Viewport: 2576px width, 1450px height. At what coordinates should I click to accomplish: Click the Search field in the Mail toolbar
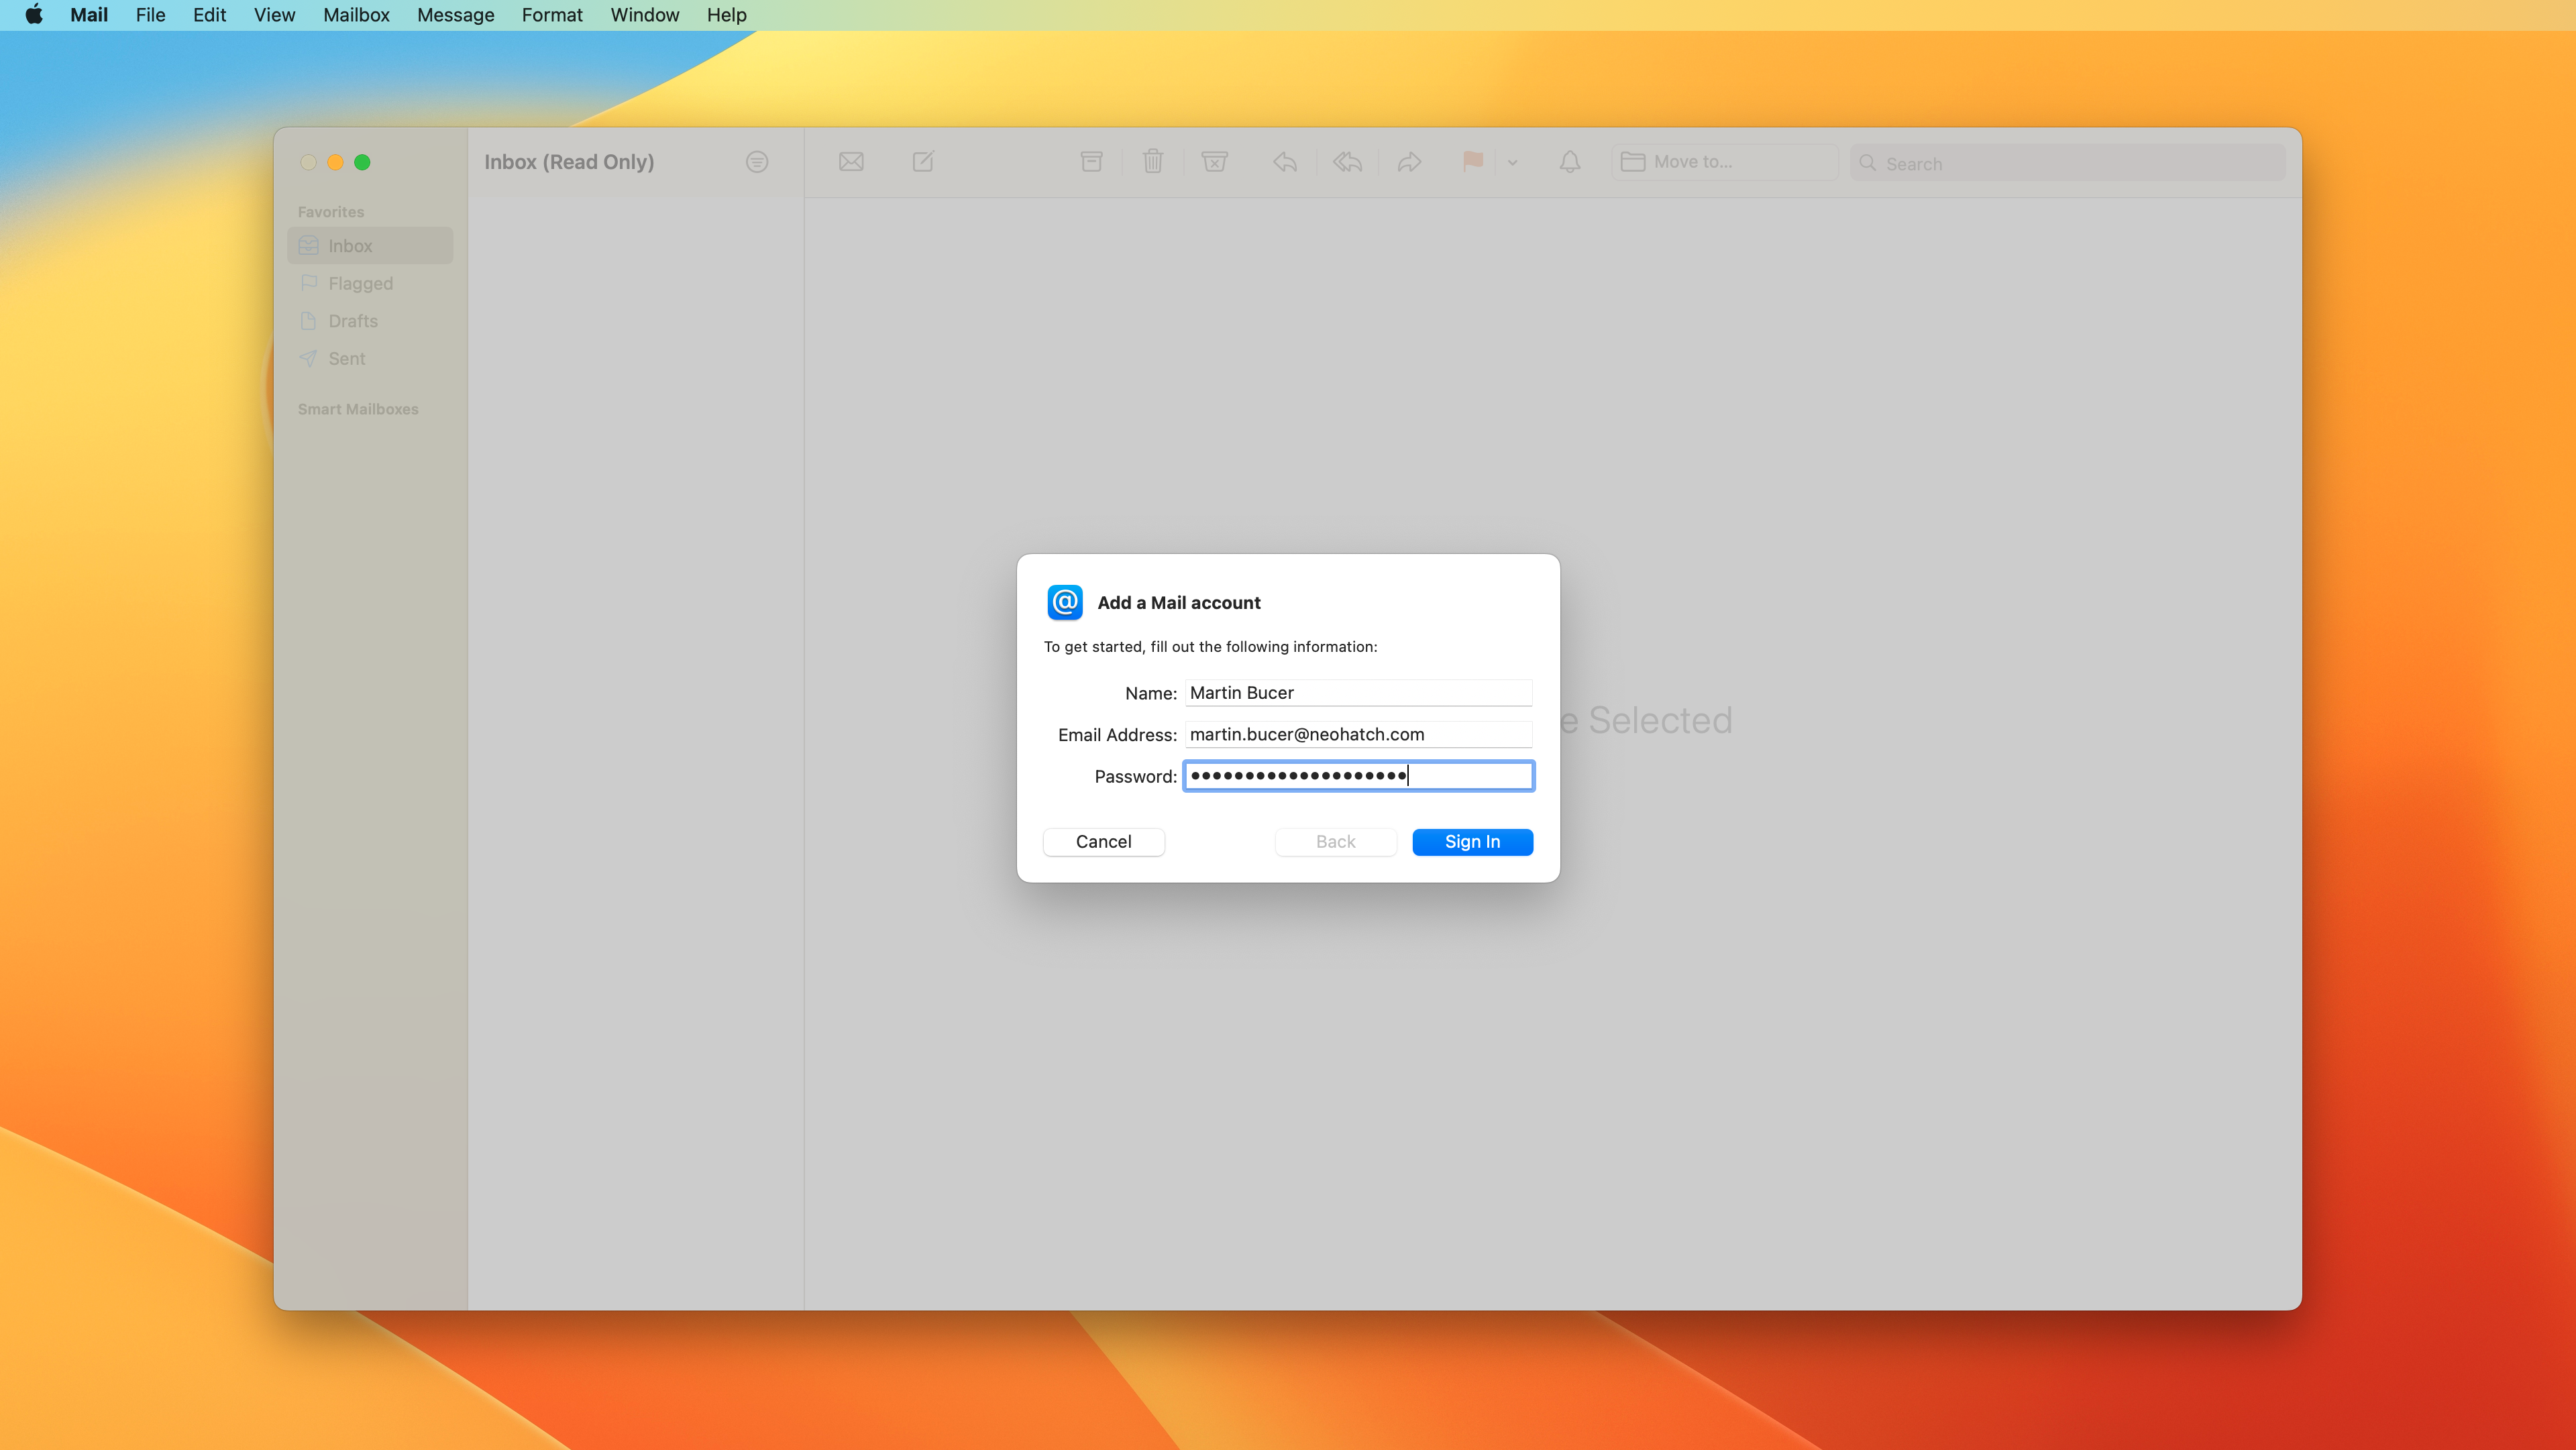pyautogui.click(x=2067, y=163)
